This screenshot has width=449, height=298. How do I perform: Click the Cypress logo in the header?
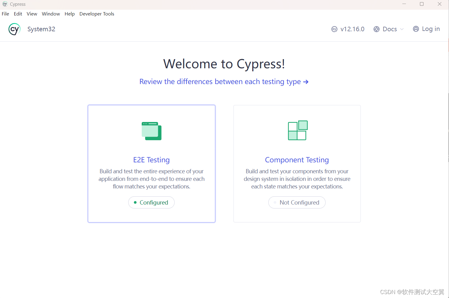coord(14,29)
